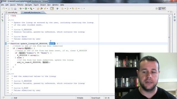
Task: Open the Project menu
Action: coord(43,5)
